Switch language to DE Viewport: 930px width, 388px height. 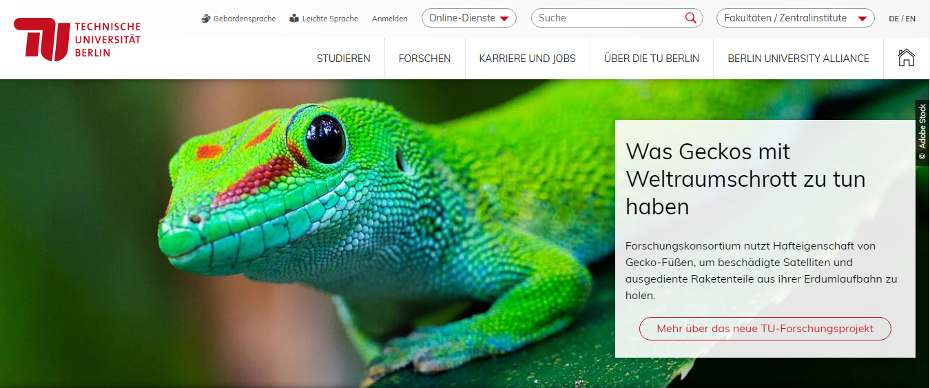point(893,19)
